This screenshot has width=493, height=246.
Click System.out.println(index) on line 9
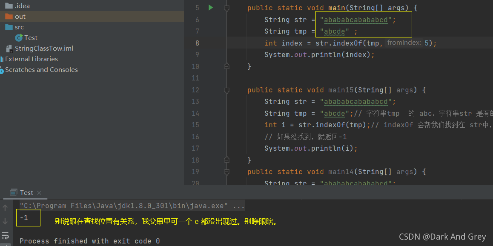pyautogui.click(x=320, y=54)
